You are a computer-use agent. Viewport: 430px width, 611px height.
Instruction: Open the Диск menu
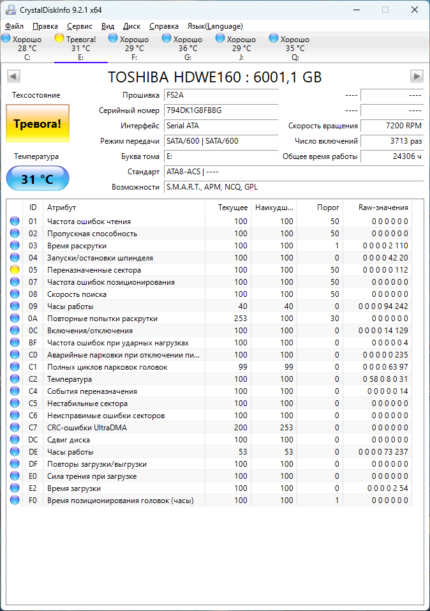point(131,26)
